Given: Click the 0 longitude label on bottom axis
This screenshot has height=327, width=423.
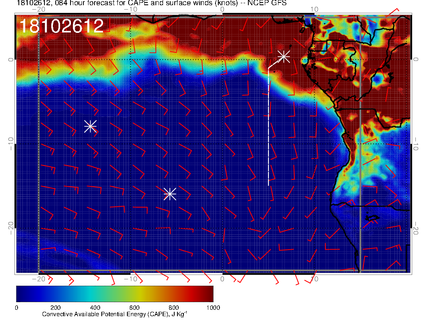Looking at the screenshot, I should click(x=223, y=279).
